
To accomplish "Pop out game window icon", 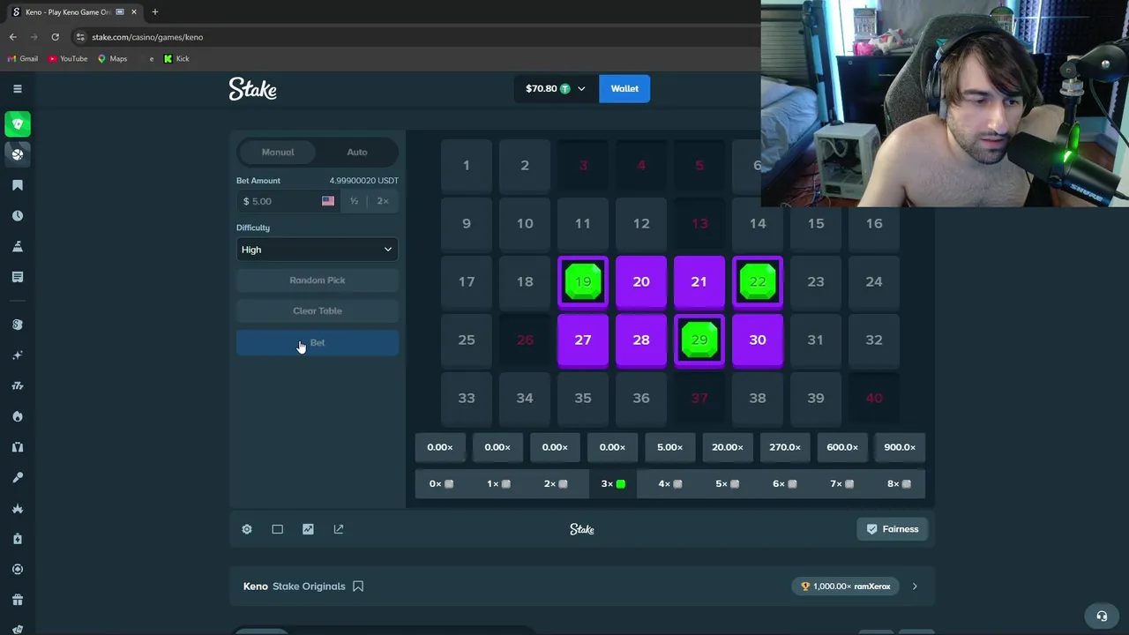I will coord(339,529).
